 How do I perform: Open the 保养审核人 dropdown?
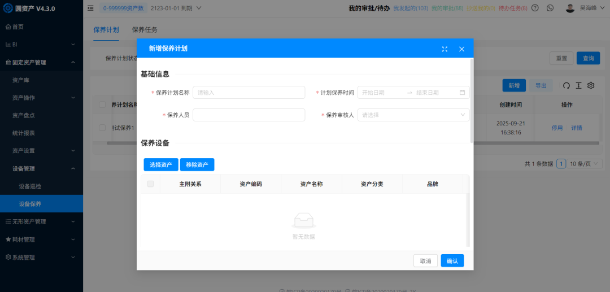click(413, 115)
